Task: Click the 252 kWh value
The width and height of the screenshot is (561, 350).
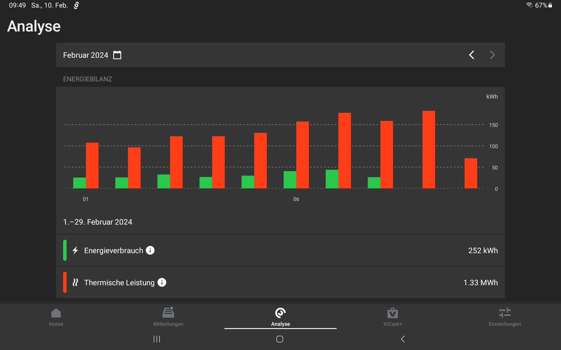Action: coord(483,251)
